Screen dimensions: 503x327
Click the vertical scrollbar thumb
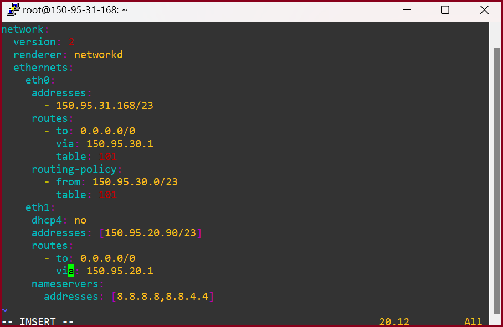[496, 181]
